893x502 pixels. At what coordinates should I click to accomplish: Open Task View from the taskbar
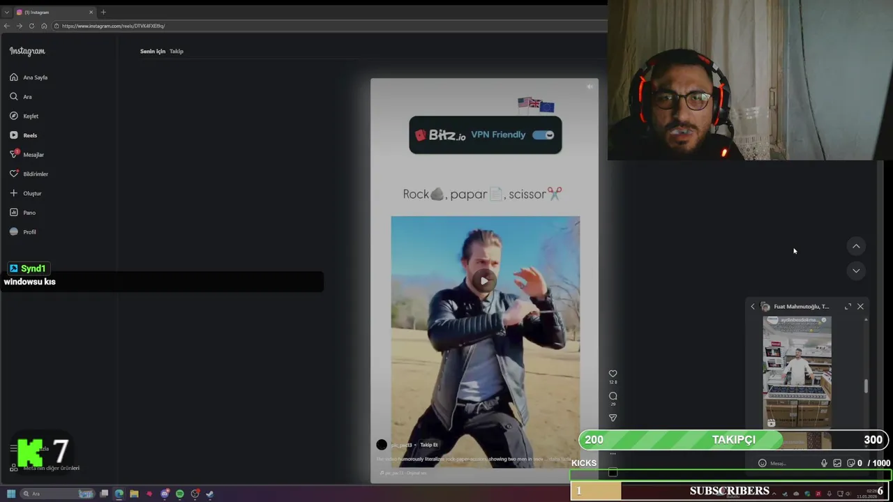pos(104,494)
